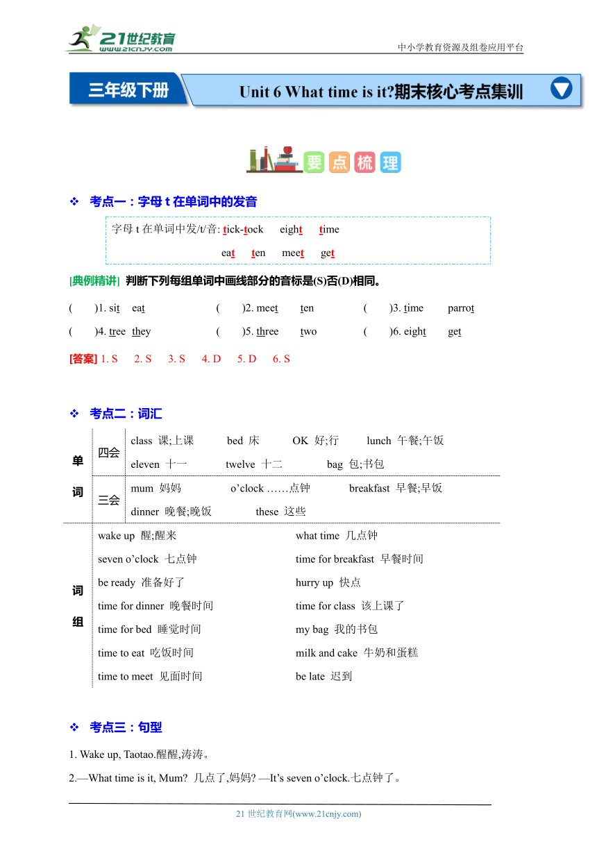Select heading 考点一：字母 t 在单词中的发音
Image resolution: width=597 pixels, height=844 pixels.
pyautogui.click(x=174, y=202)
